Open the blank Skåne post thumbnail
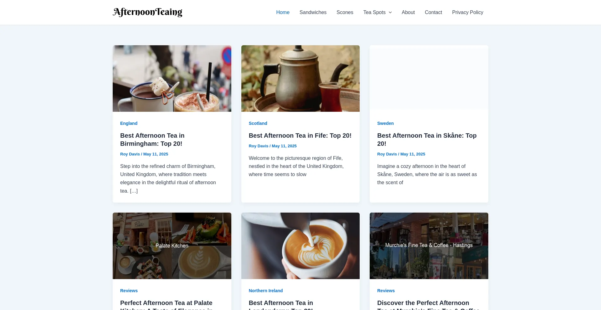The width and height of the screenshot is (601, 310). (x=429, y=78)
